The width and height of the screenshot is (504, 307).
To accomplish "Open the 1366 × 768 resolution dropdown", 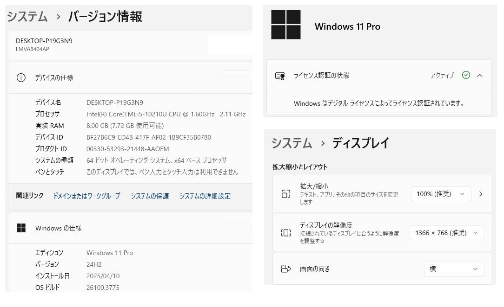I will click(447, 233).
